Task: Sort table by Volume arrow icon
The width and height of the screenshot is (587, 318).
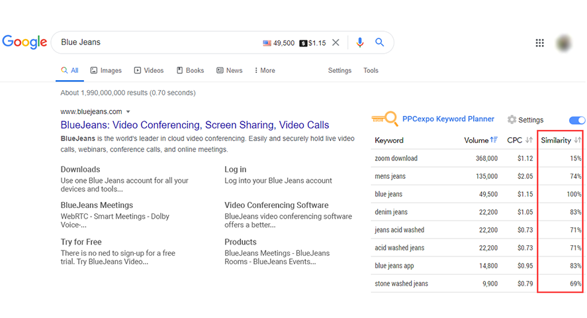Action: [x=494, y=140]
